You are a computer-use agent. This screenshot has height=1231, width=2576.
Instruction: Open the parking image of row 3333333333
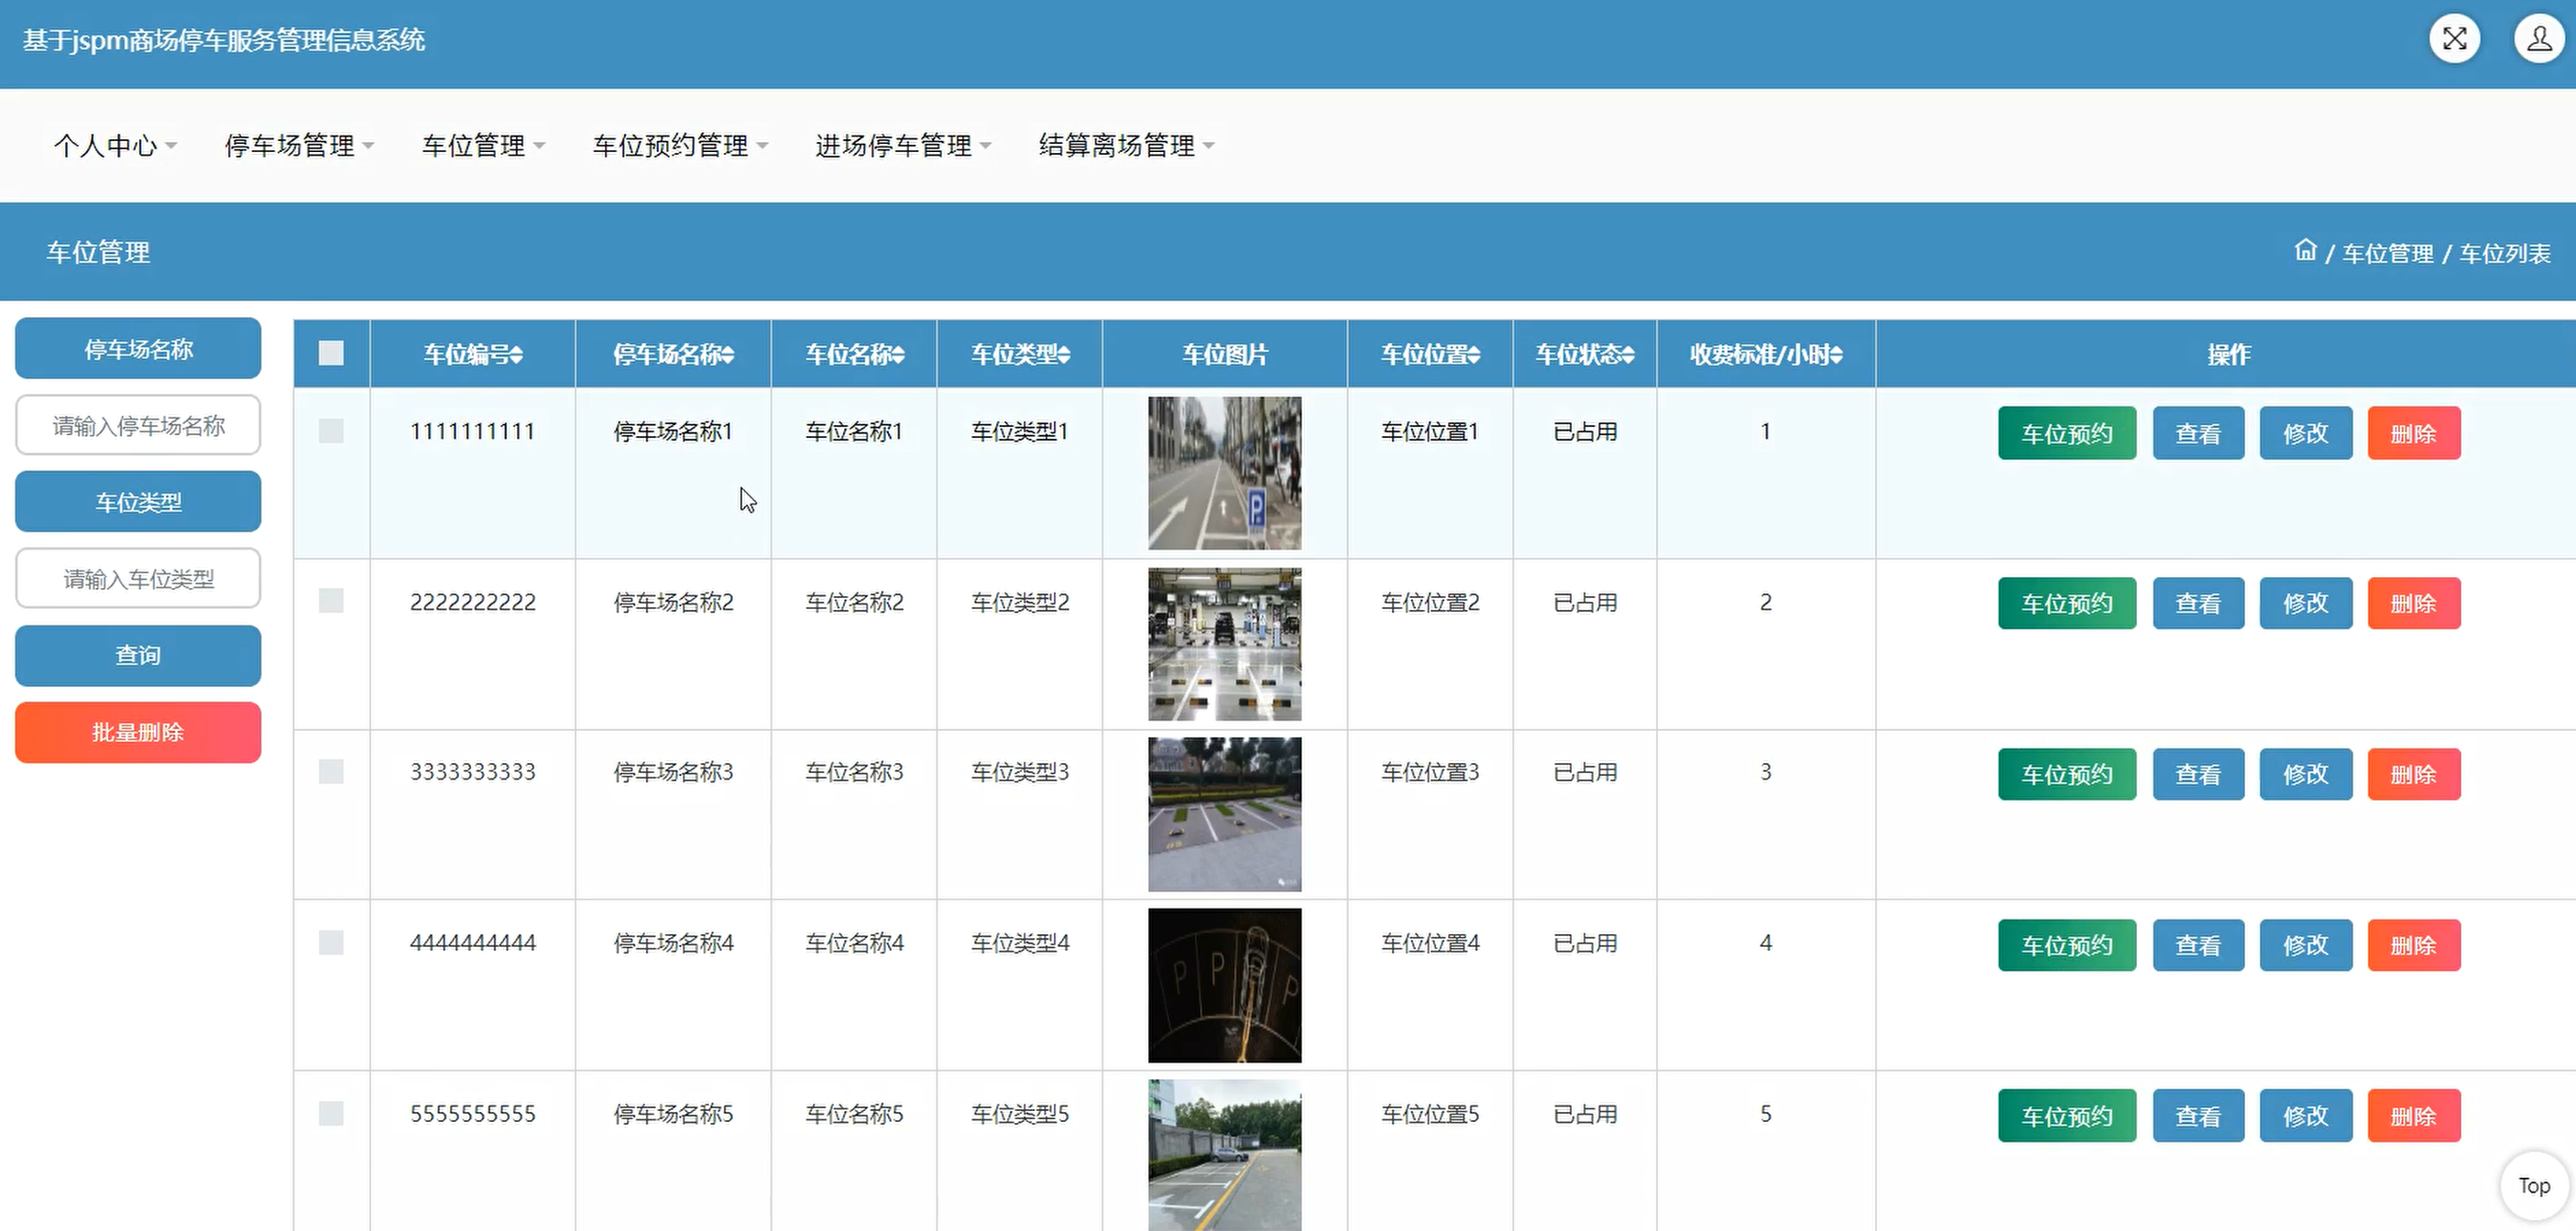pyautogui.click(x=1225, y=814)
